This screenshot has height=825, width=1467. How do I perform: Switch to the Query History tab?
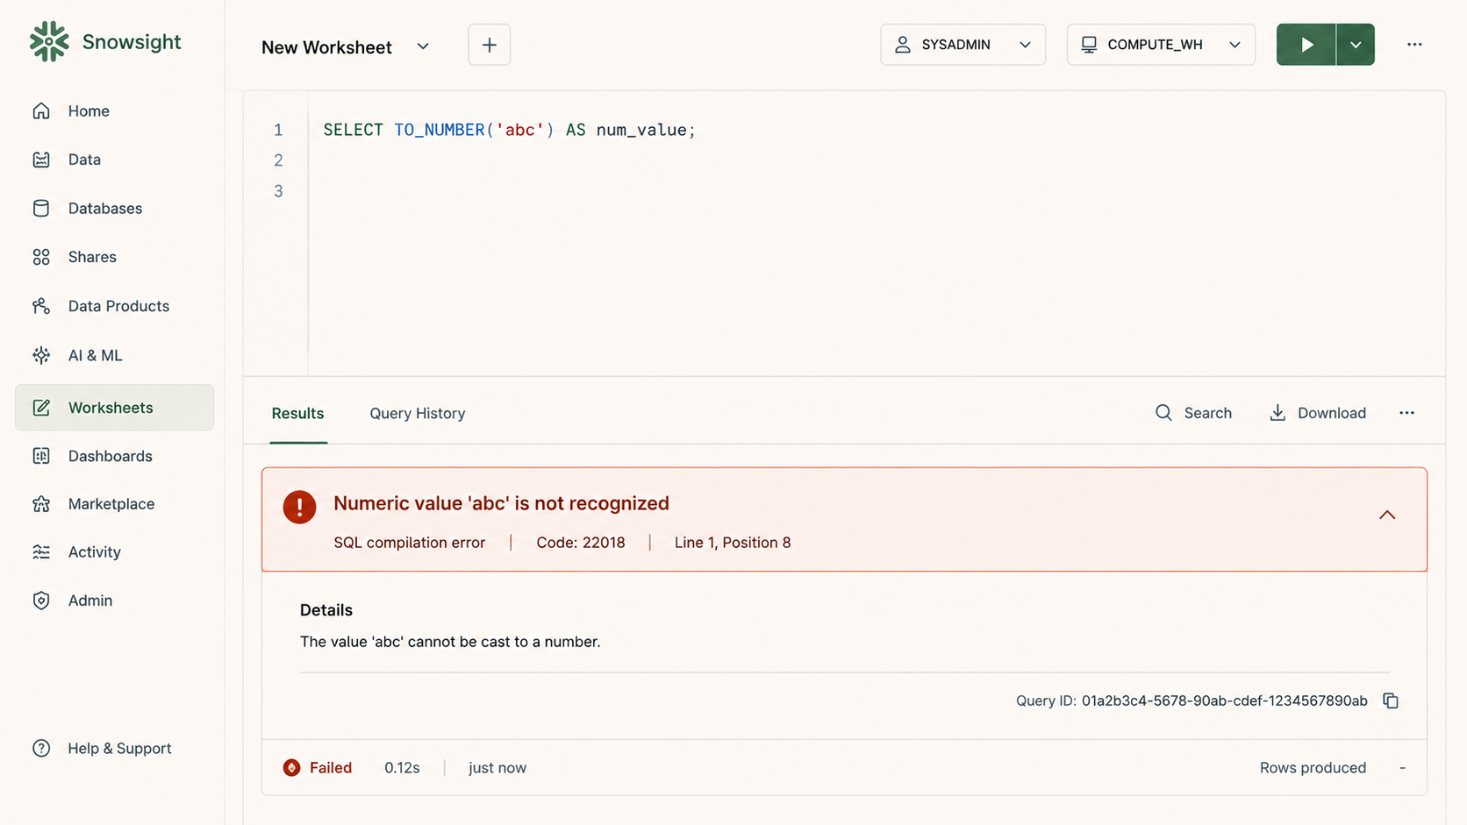coord(418,413)
